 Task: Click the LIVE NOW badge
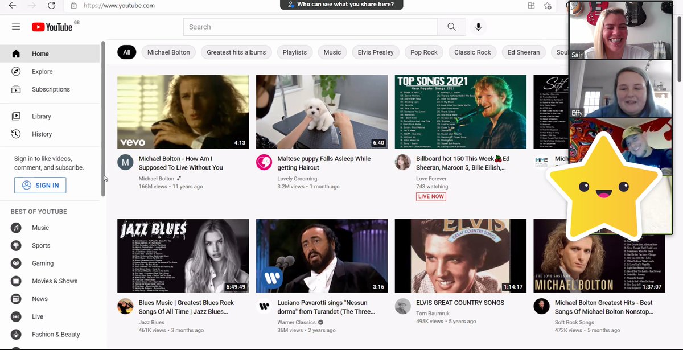[431, 196]
